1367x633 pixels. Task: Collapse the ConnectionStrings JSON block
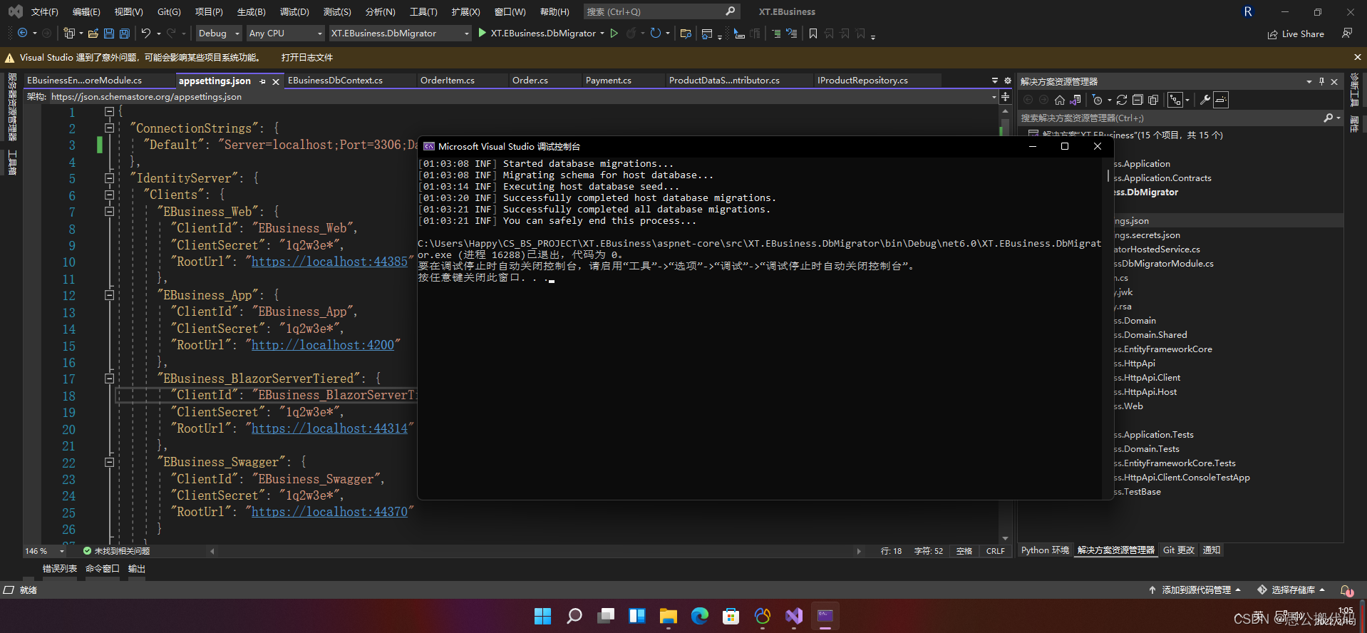[x=109, y=128]
